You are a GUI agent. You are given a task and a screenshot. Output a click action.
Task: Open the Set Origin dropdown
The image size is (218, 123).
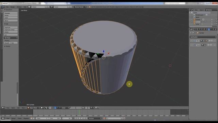tap(11, 38)
